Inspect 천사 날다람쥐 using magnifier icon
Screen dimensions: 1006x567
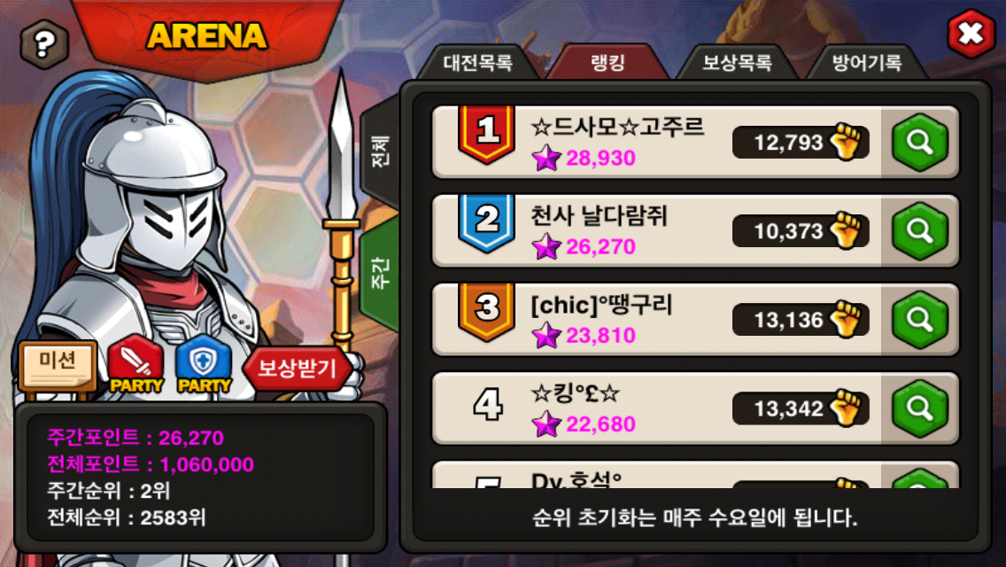(x=920, y=231)
